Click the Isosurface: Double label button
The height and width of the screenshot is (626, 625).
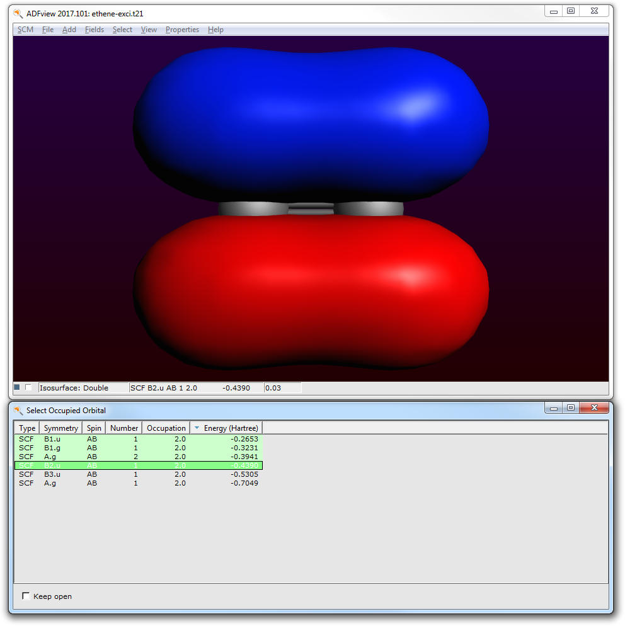pyautogui.click(x=83, y=388)
